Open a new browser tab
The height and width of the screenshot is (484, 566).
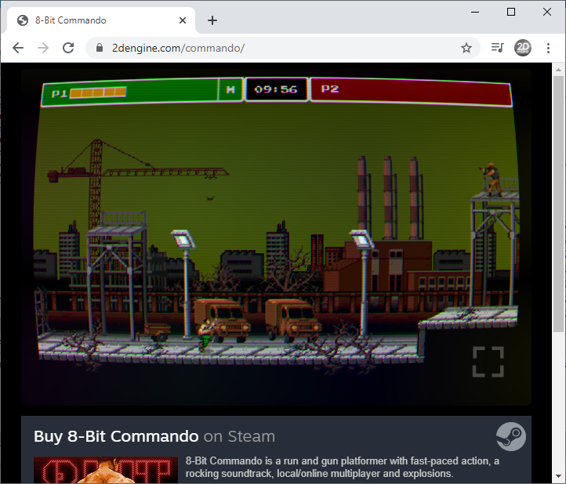point(212,20)
